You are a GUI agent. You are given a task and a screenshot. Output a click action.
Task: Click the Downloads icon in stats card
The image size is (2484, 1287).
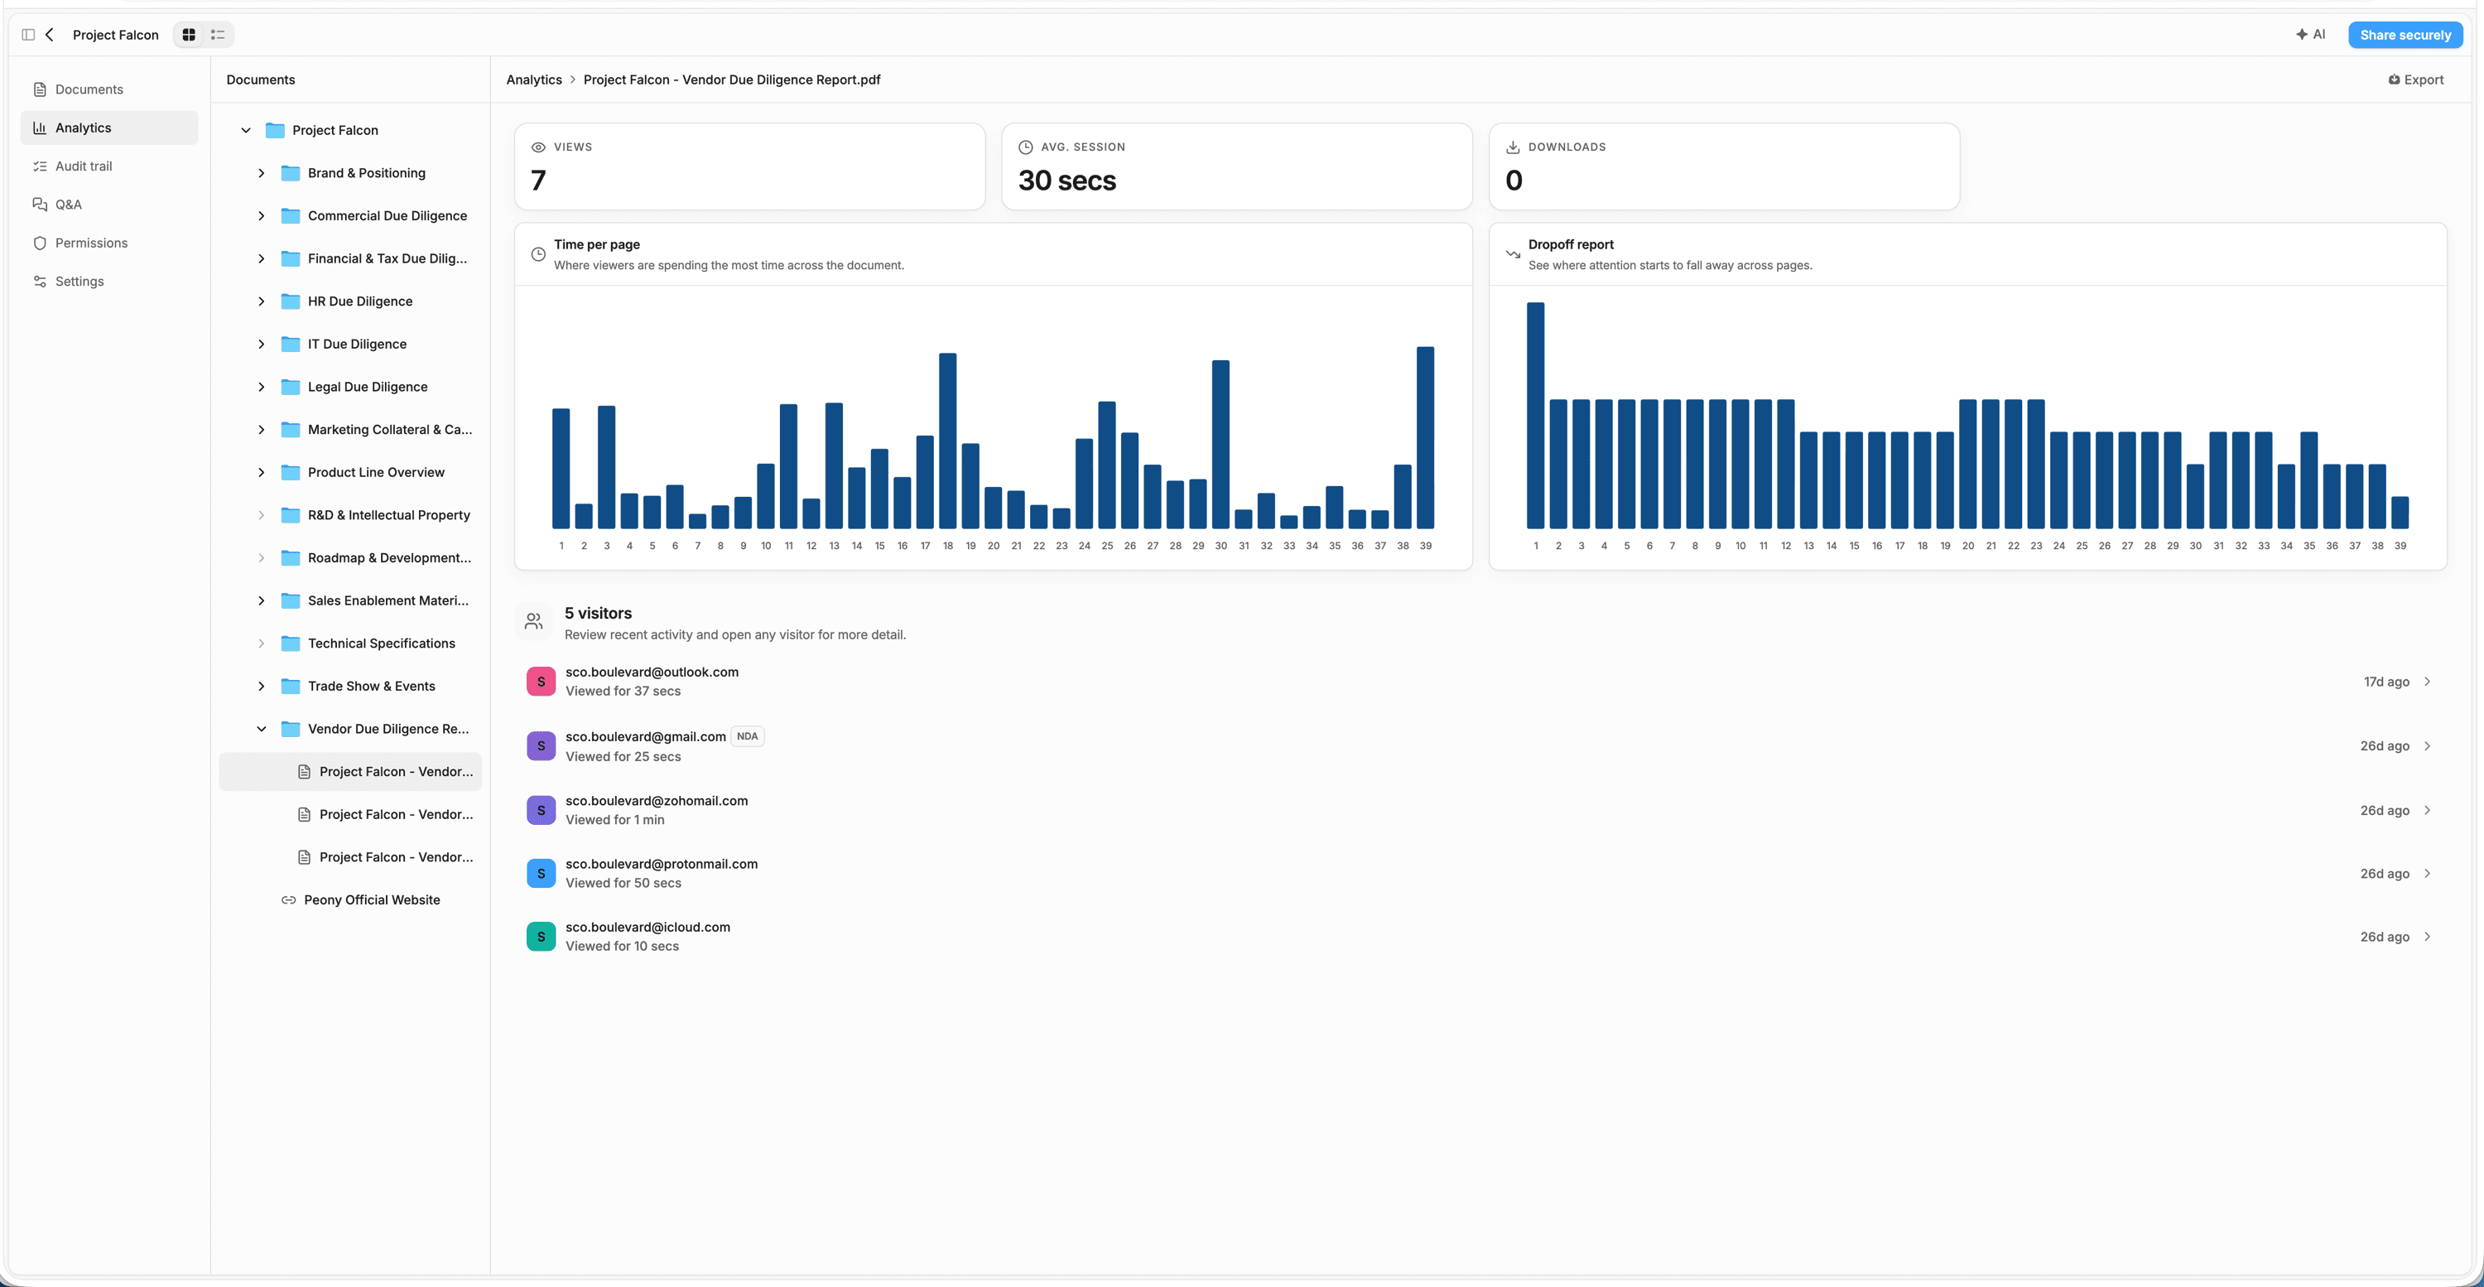click(1513, 147)
